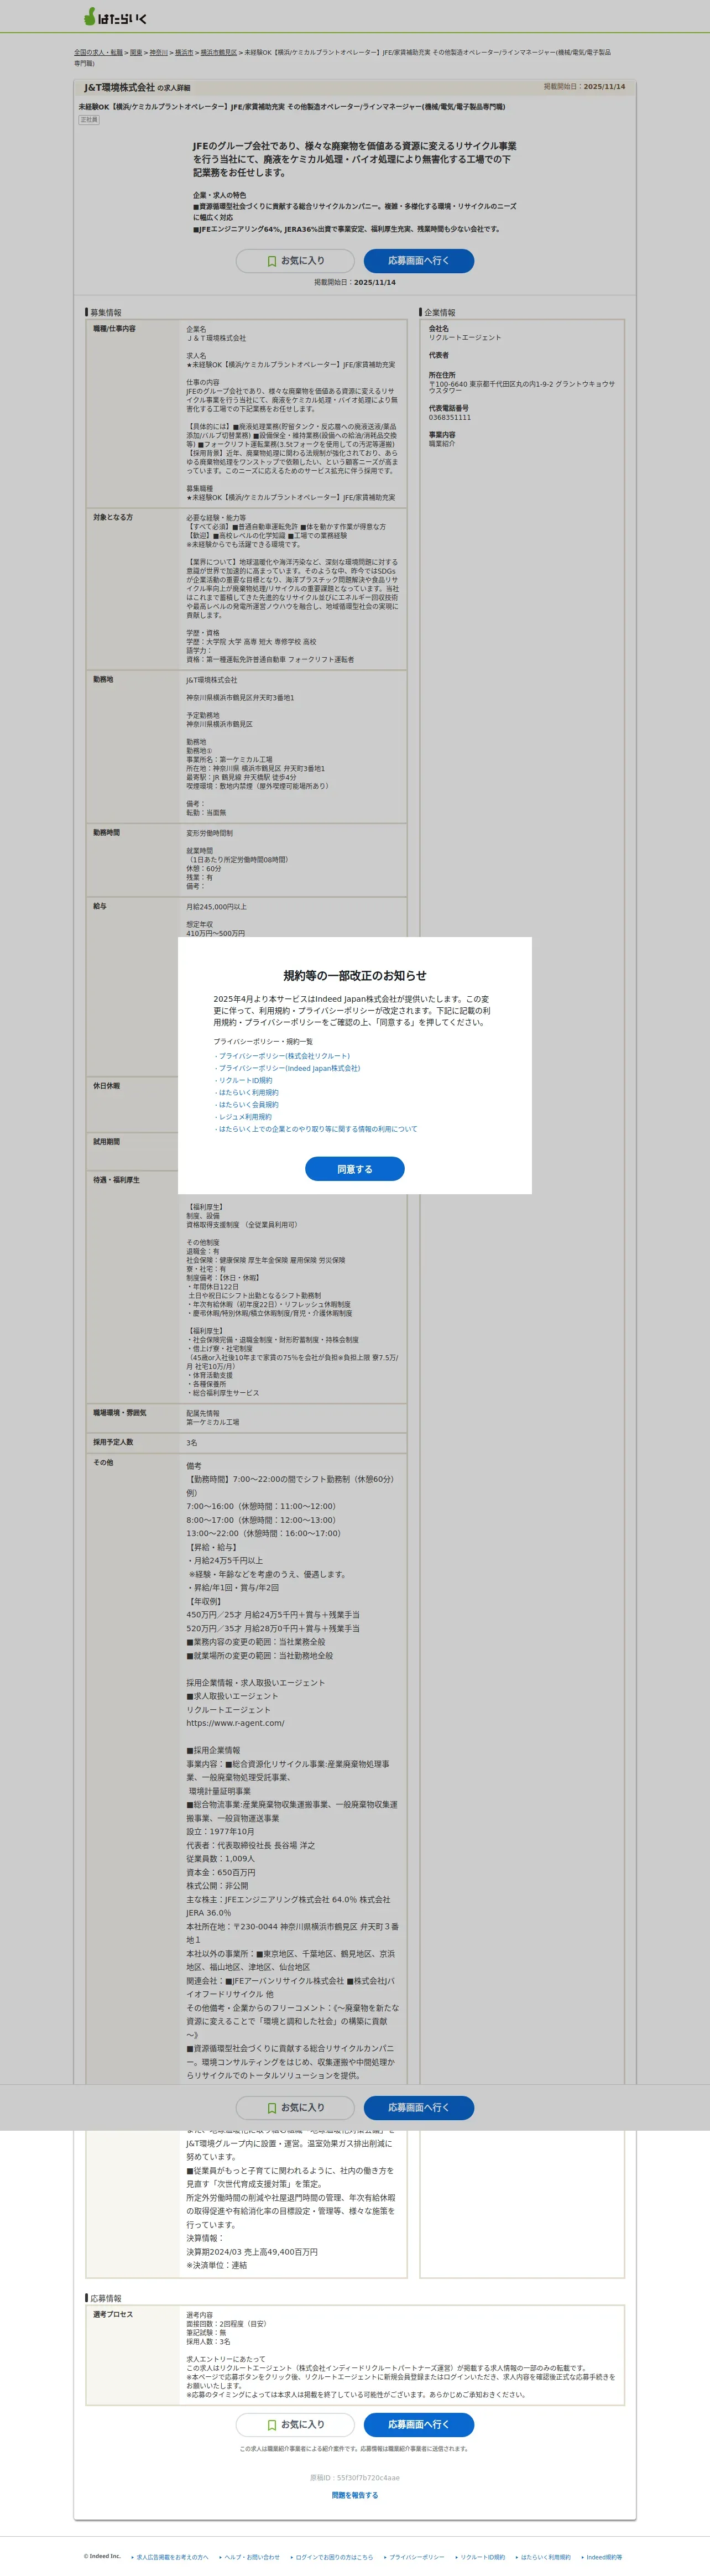This screenshot has width=710, height=2576.
Task: Click the 勤務地 row label
Action: [x=103, y=680]
